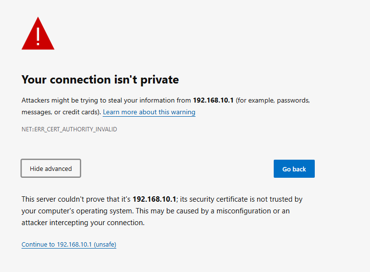
Task: Click the word 'private' in the heading
Action: coord(159,80)
